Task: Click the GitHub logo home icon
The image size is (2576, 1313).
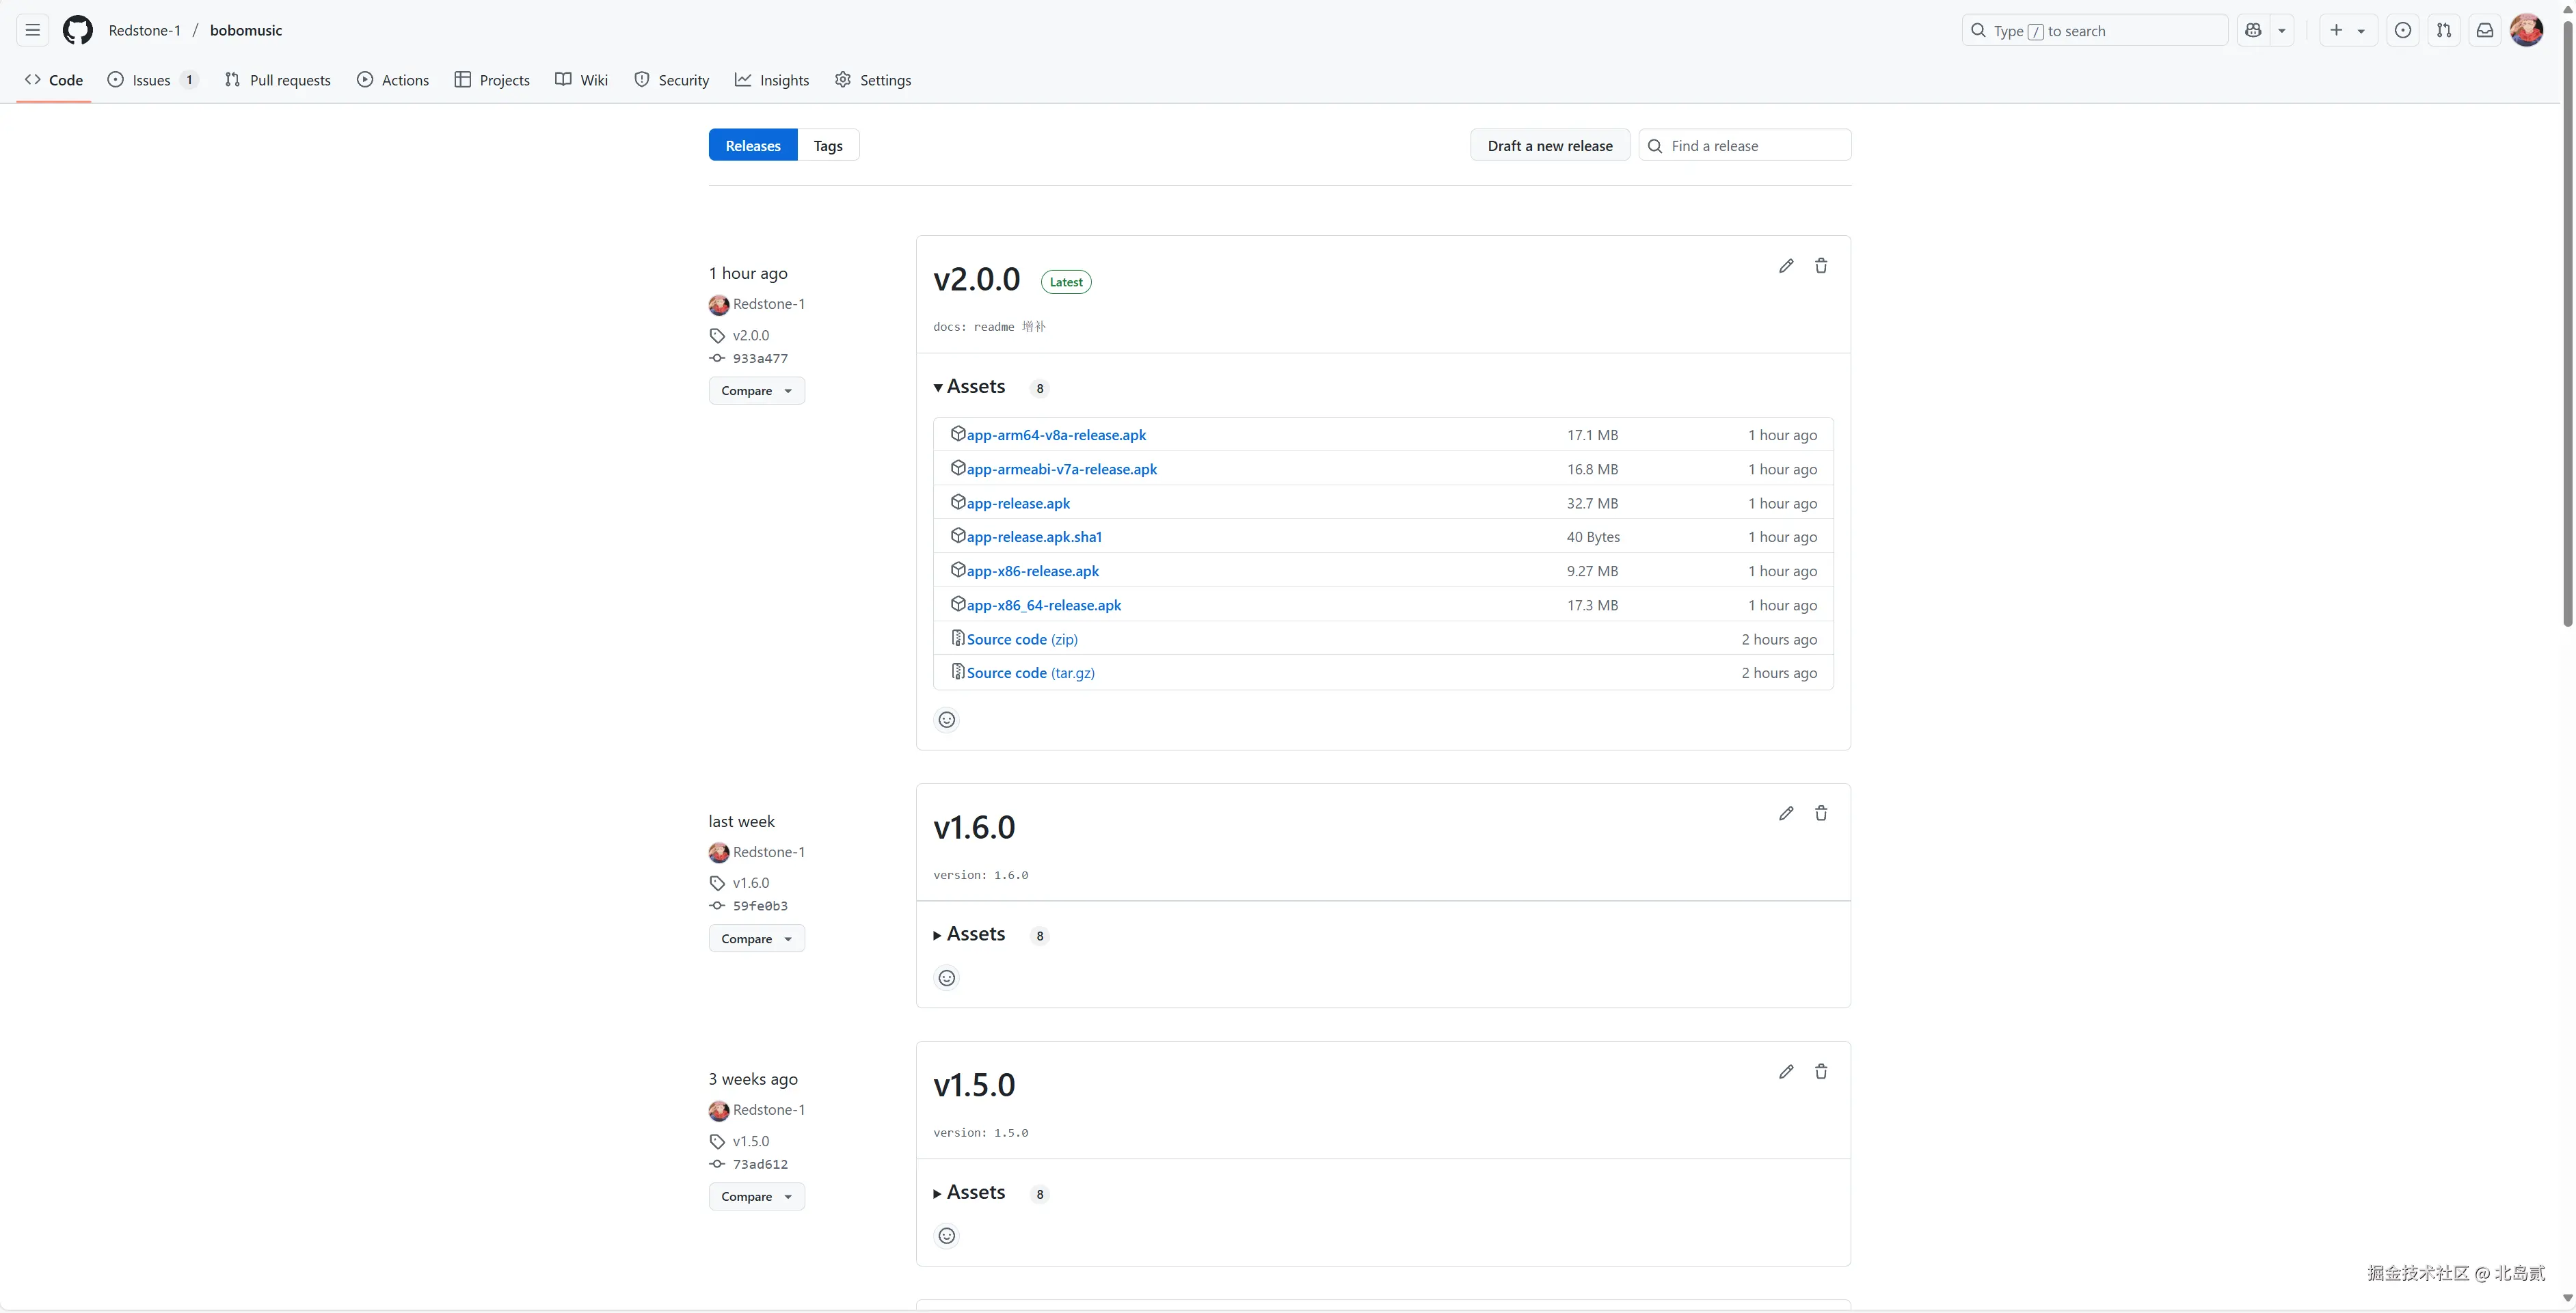Action: point(77,30)
